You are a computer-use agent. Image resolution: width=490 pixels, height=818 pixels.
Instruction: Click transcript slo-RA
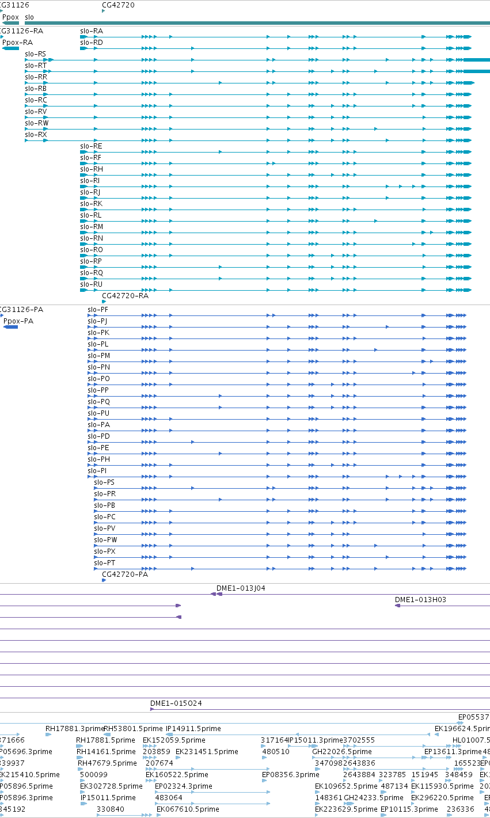92,31
